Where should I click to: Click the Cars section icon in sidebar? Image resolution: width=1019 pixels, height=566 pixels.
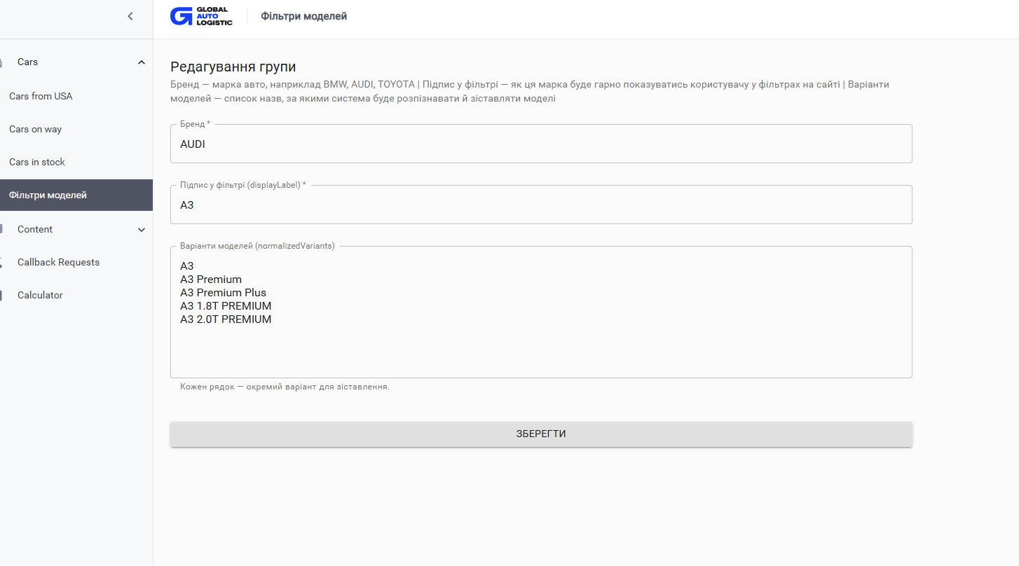[2, 62]
